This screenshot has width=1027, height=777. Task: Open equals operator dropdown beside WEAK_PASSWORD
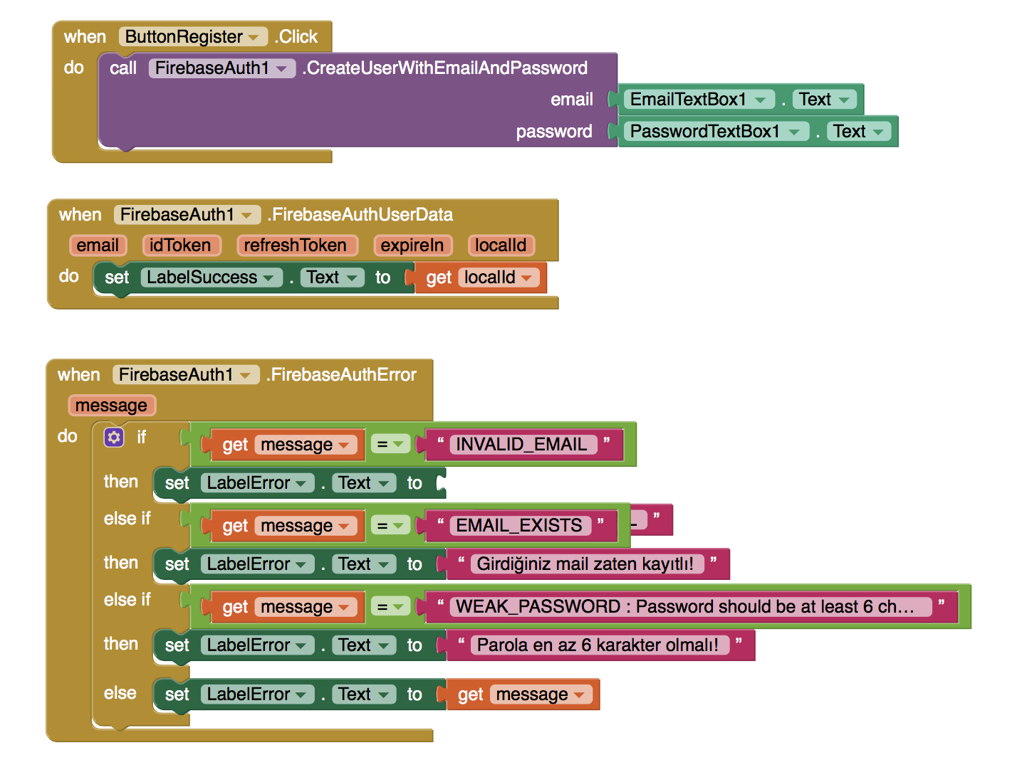point(390,607)
